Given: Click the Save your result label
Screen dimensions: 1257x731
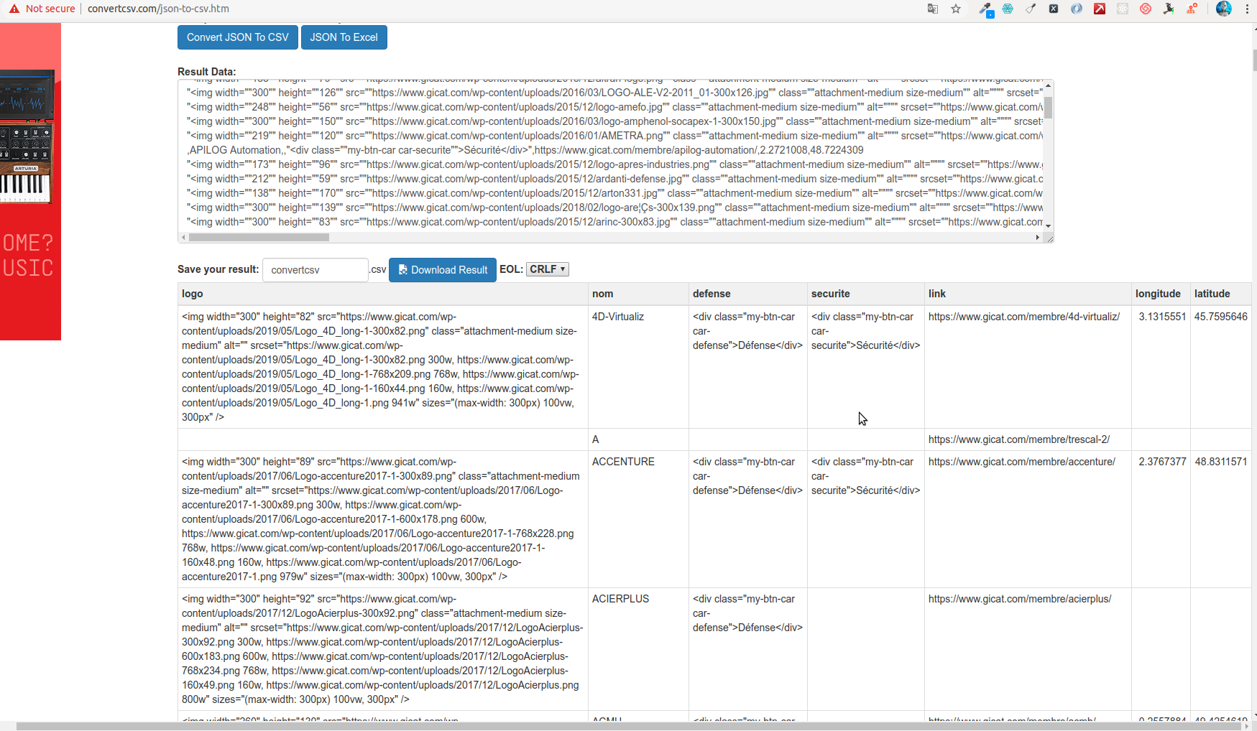Looking at the screenshot, I should click(x=218, y=269).
